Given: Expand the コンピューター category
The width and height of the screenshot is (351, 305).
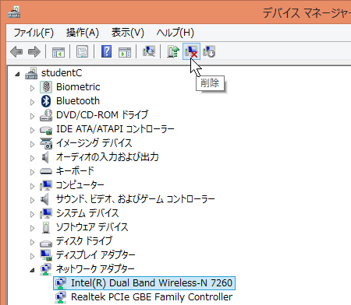Looking at the screenshot, I should pyautogui.click(x=32, y=186).
